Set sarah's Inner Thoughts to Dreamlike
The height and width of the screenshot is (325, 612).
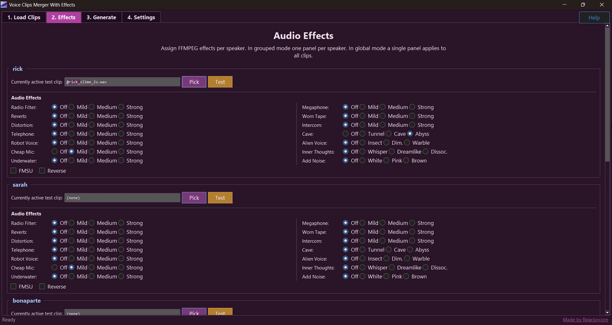click(392, 267)
